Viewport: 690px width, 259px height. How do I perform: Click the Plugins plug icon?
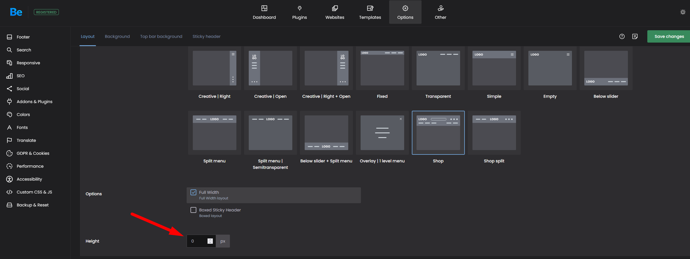[299, 8]
